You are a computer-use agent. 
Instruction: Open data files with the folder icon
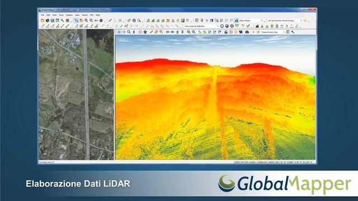point(43,21)
